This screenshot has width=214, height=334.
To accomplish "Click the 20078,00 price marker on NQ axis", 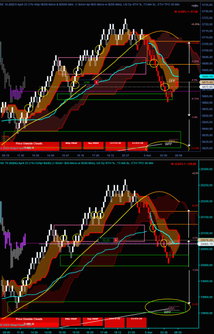I will point(205,240).
